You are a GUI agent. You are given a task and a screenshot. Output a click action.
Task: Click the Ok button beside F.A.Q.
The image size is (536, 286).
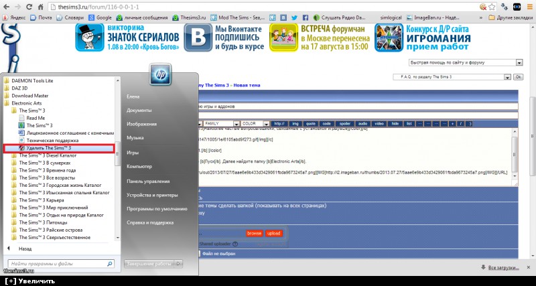518,77
